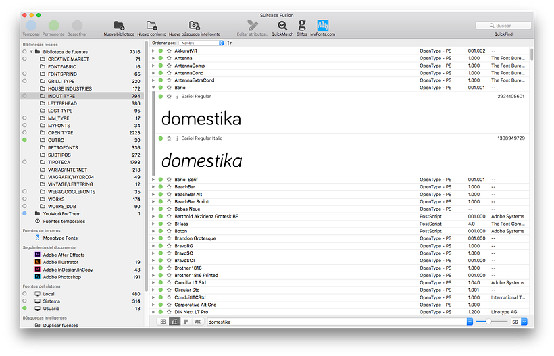This screenshot has height=356, width=554.
Task: Toggle activation circle for Local system fonts
Action: [24, 293]
